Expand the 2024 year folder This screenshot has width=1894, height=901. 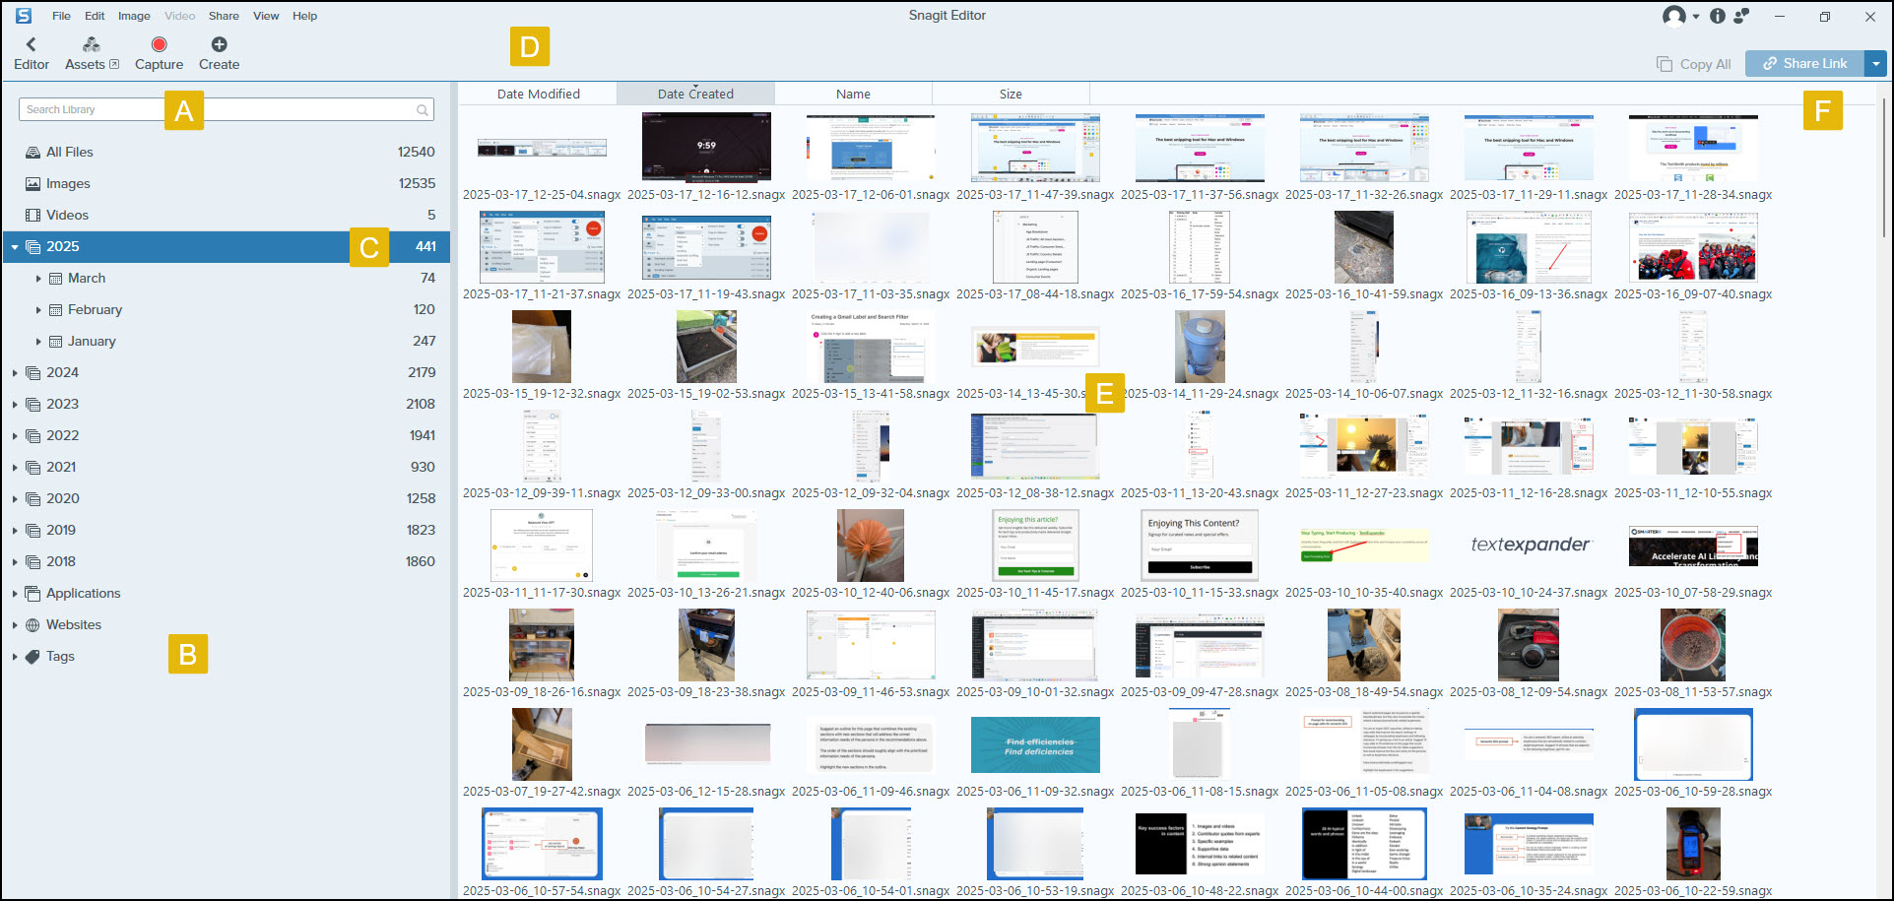pos(15,373)
